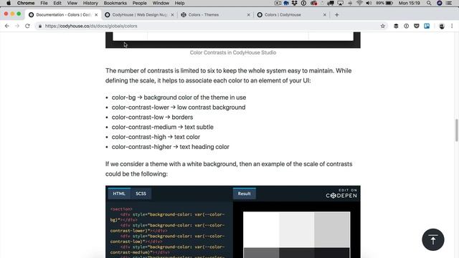The height and width of the screenshot is (258, 459).
Task: Open the Dropbox menu bar icon
Action: [295, 3]
